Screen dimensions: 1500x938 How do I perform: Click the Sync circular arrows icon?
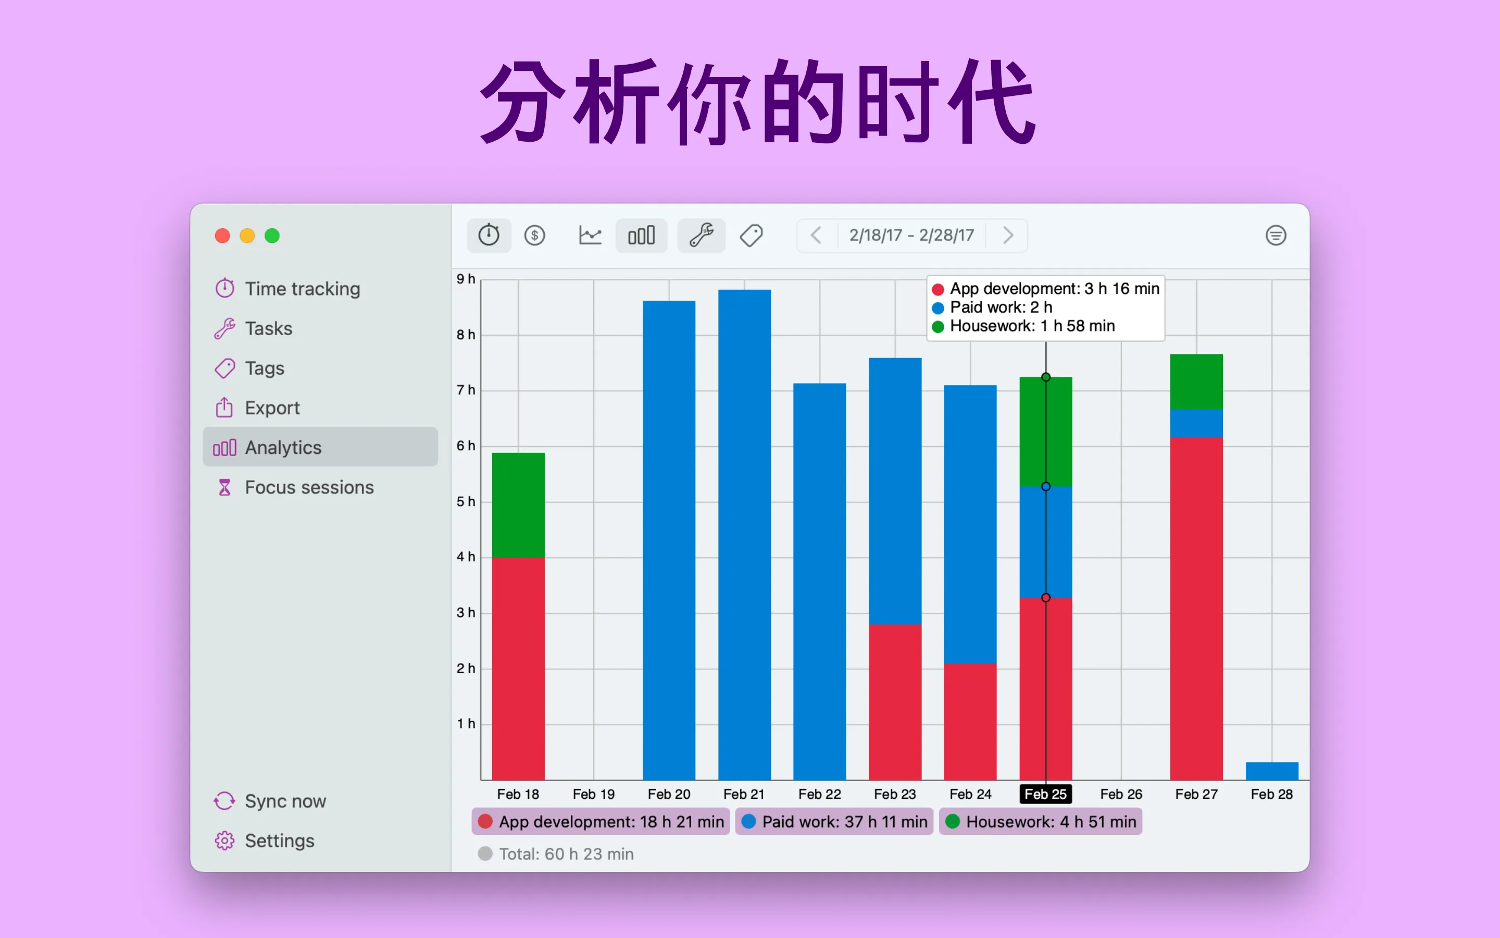pyautogui.click(x=224, y=801)
